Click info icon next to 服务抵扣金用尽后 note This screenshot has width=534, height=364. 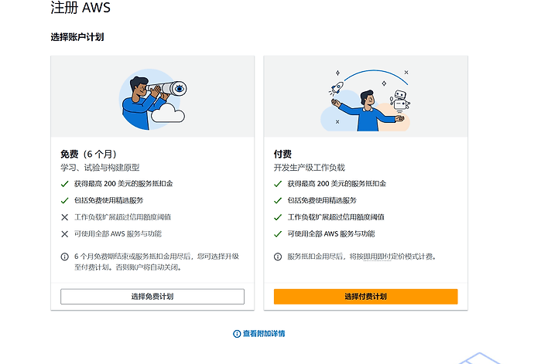point(278,257)
